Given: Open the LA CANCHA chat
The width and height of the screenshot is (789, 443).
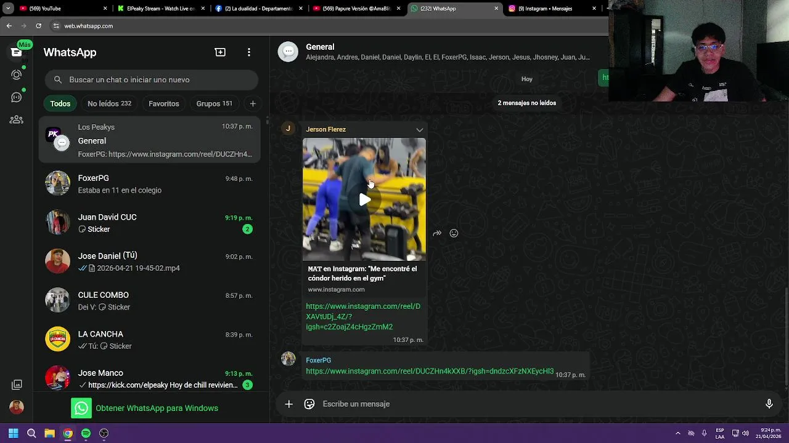Looking at the screenshot, I should click(x=150, y=340).
